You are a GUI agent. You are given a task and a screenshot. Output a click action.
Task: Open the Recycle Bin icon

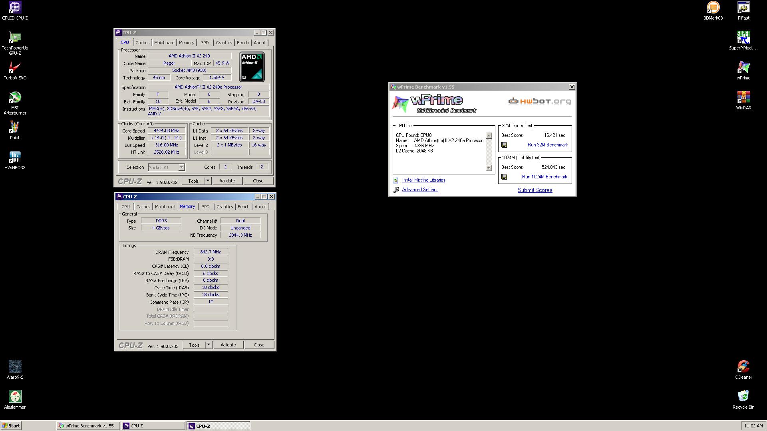click(743, 400)
